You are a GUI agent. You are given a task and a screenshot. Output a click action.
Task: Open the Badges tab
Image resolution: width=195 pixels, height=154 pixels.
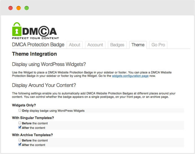pyautogui.click(x=117, y=45)
